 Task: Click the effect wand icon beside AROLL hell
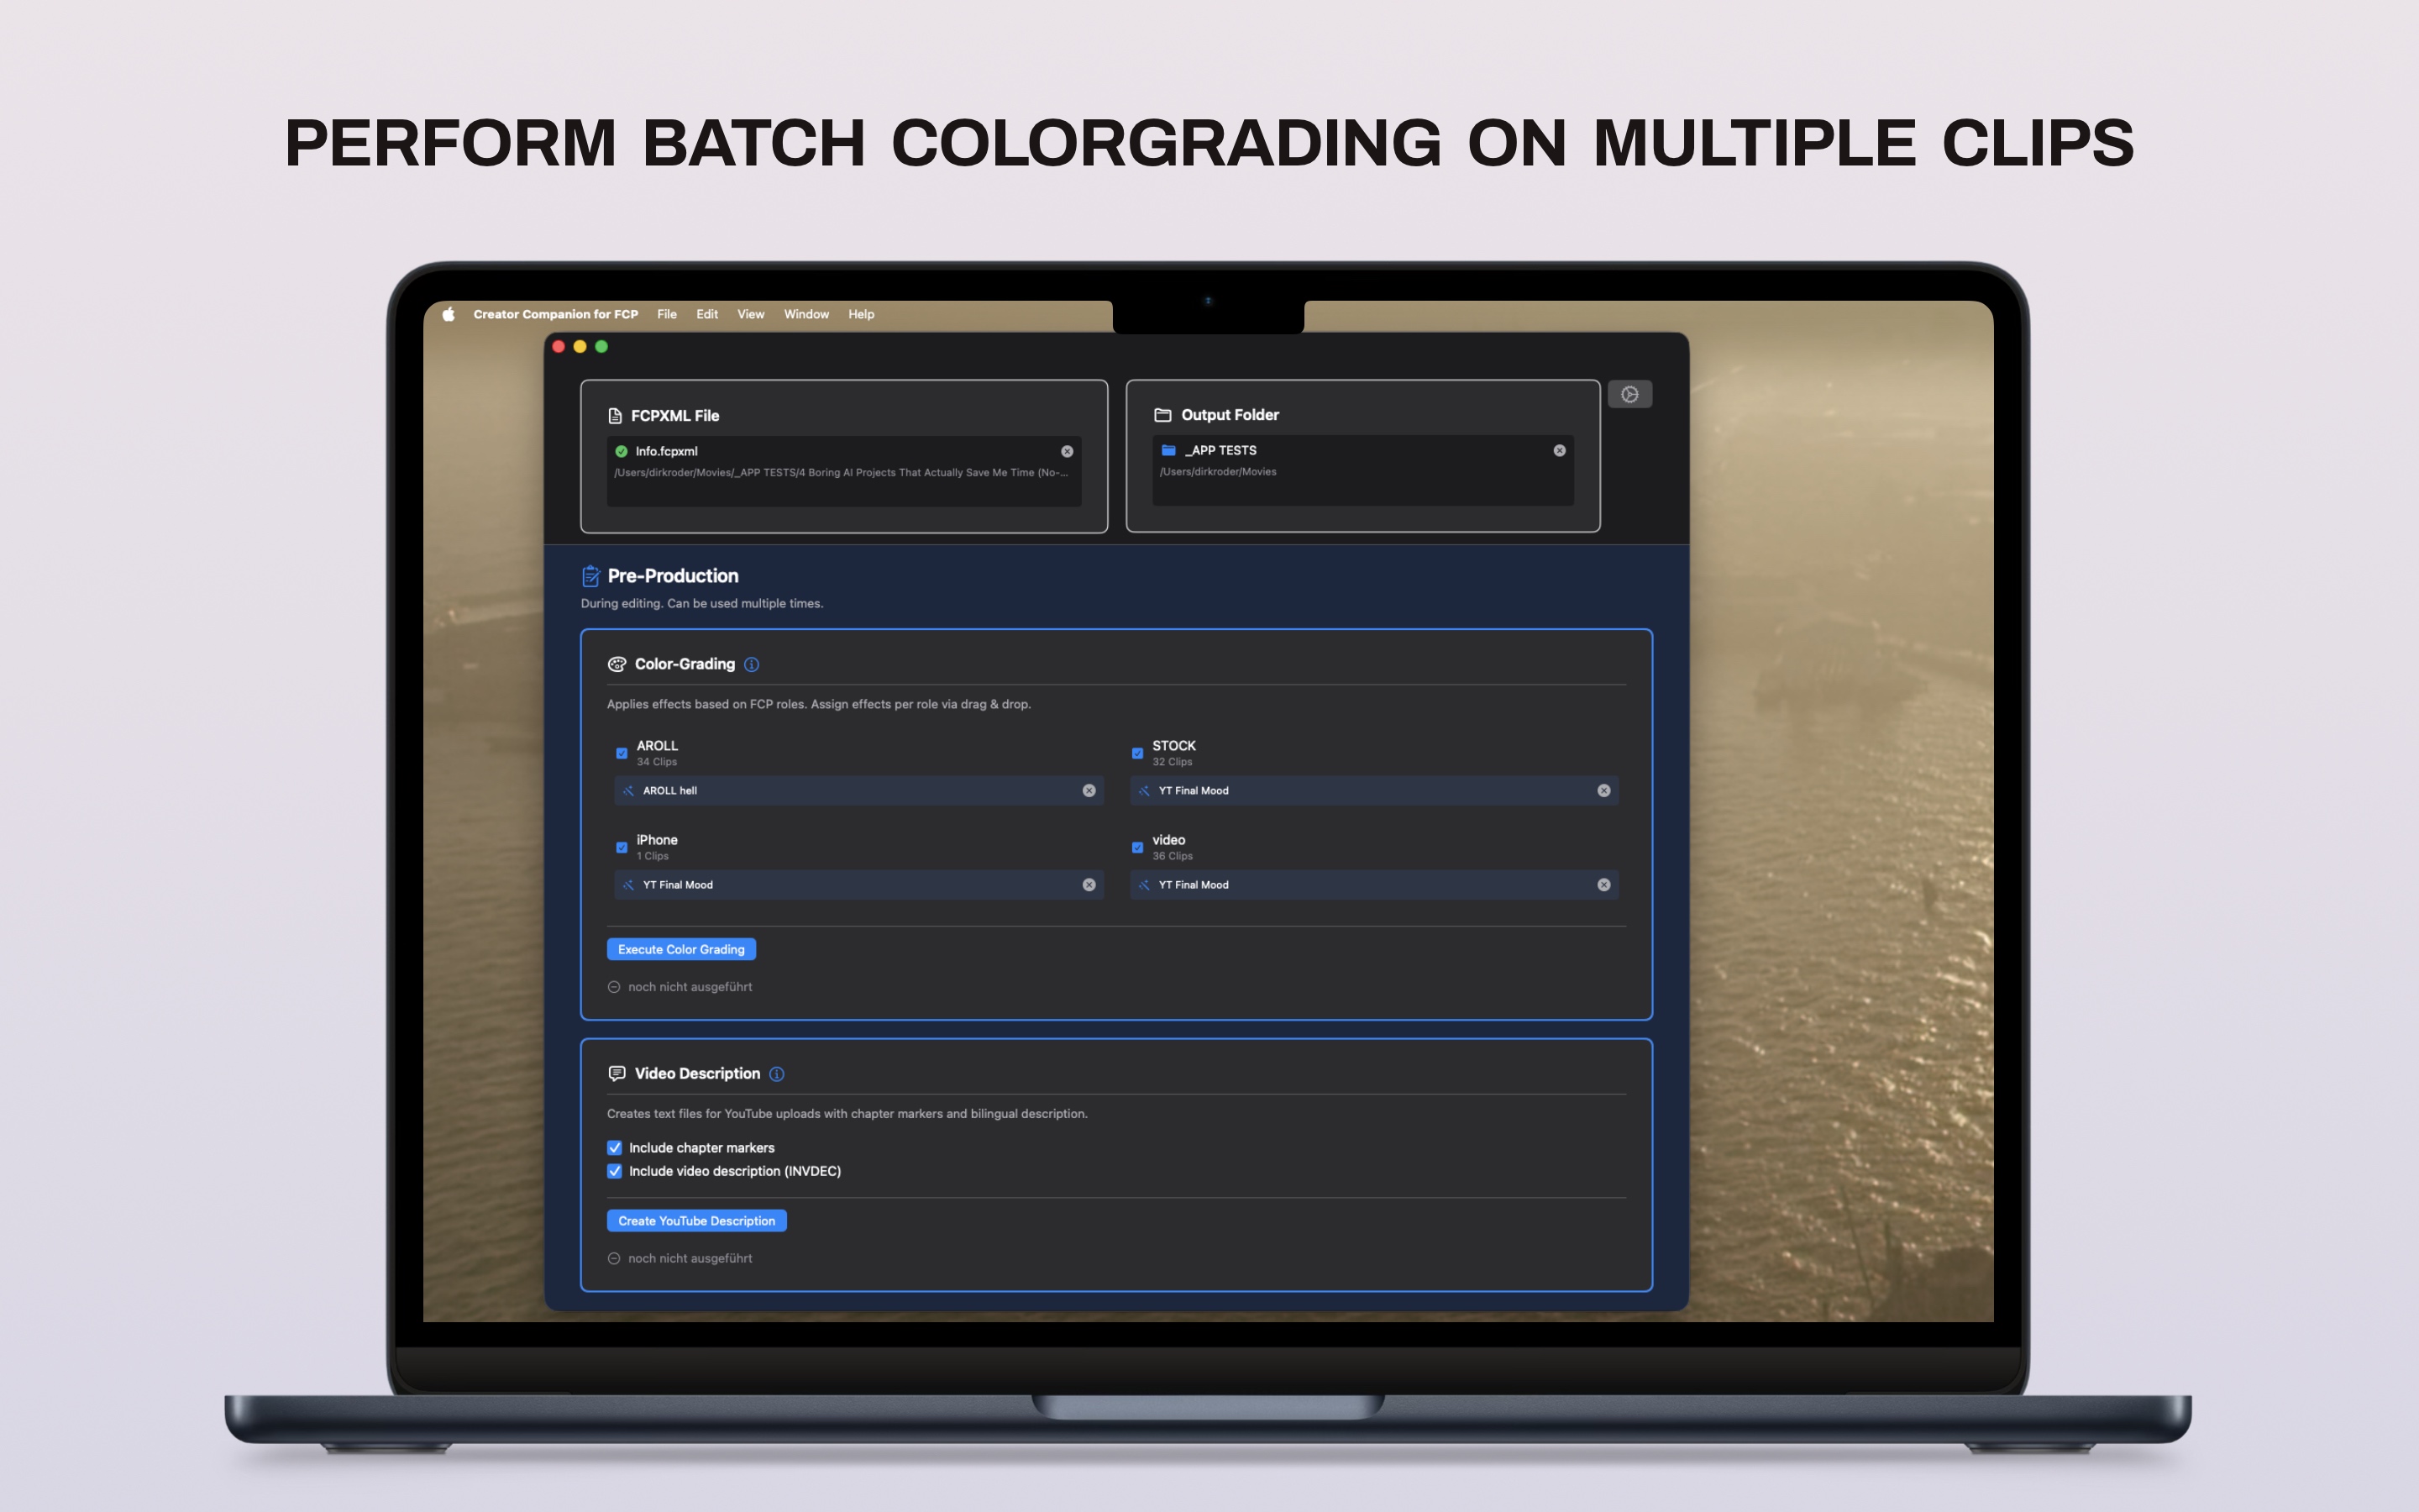pos(627,790)
